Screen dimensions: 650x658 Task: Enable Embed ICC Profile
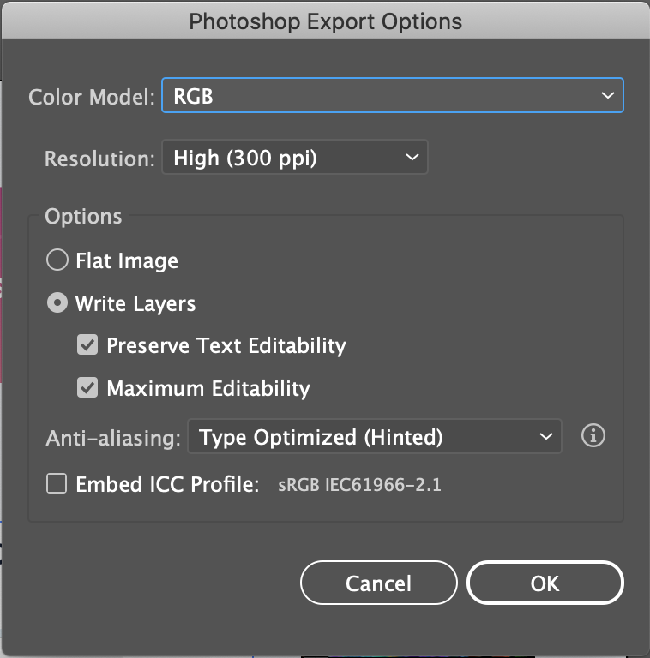[x=57, y=484]
